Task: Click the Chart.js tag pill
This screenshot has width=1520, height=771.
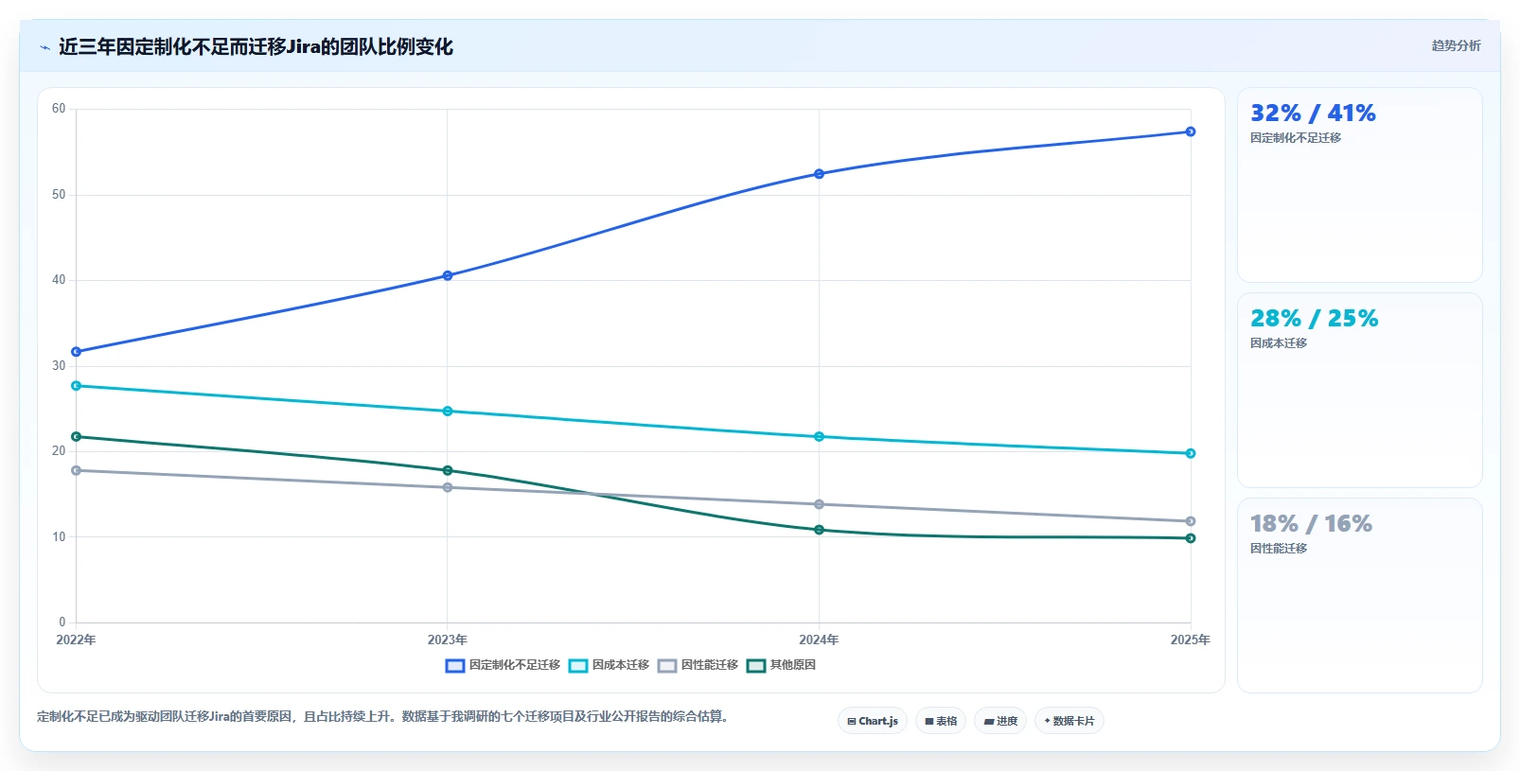Action: tap(873, 721)
